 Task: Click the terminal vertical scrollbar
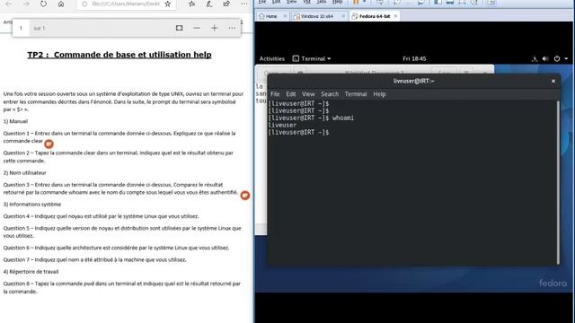coord(558,182)
